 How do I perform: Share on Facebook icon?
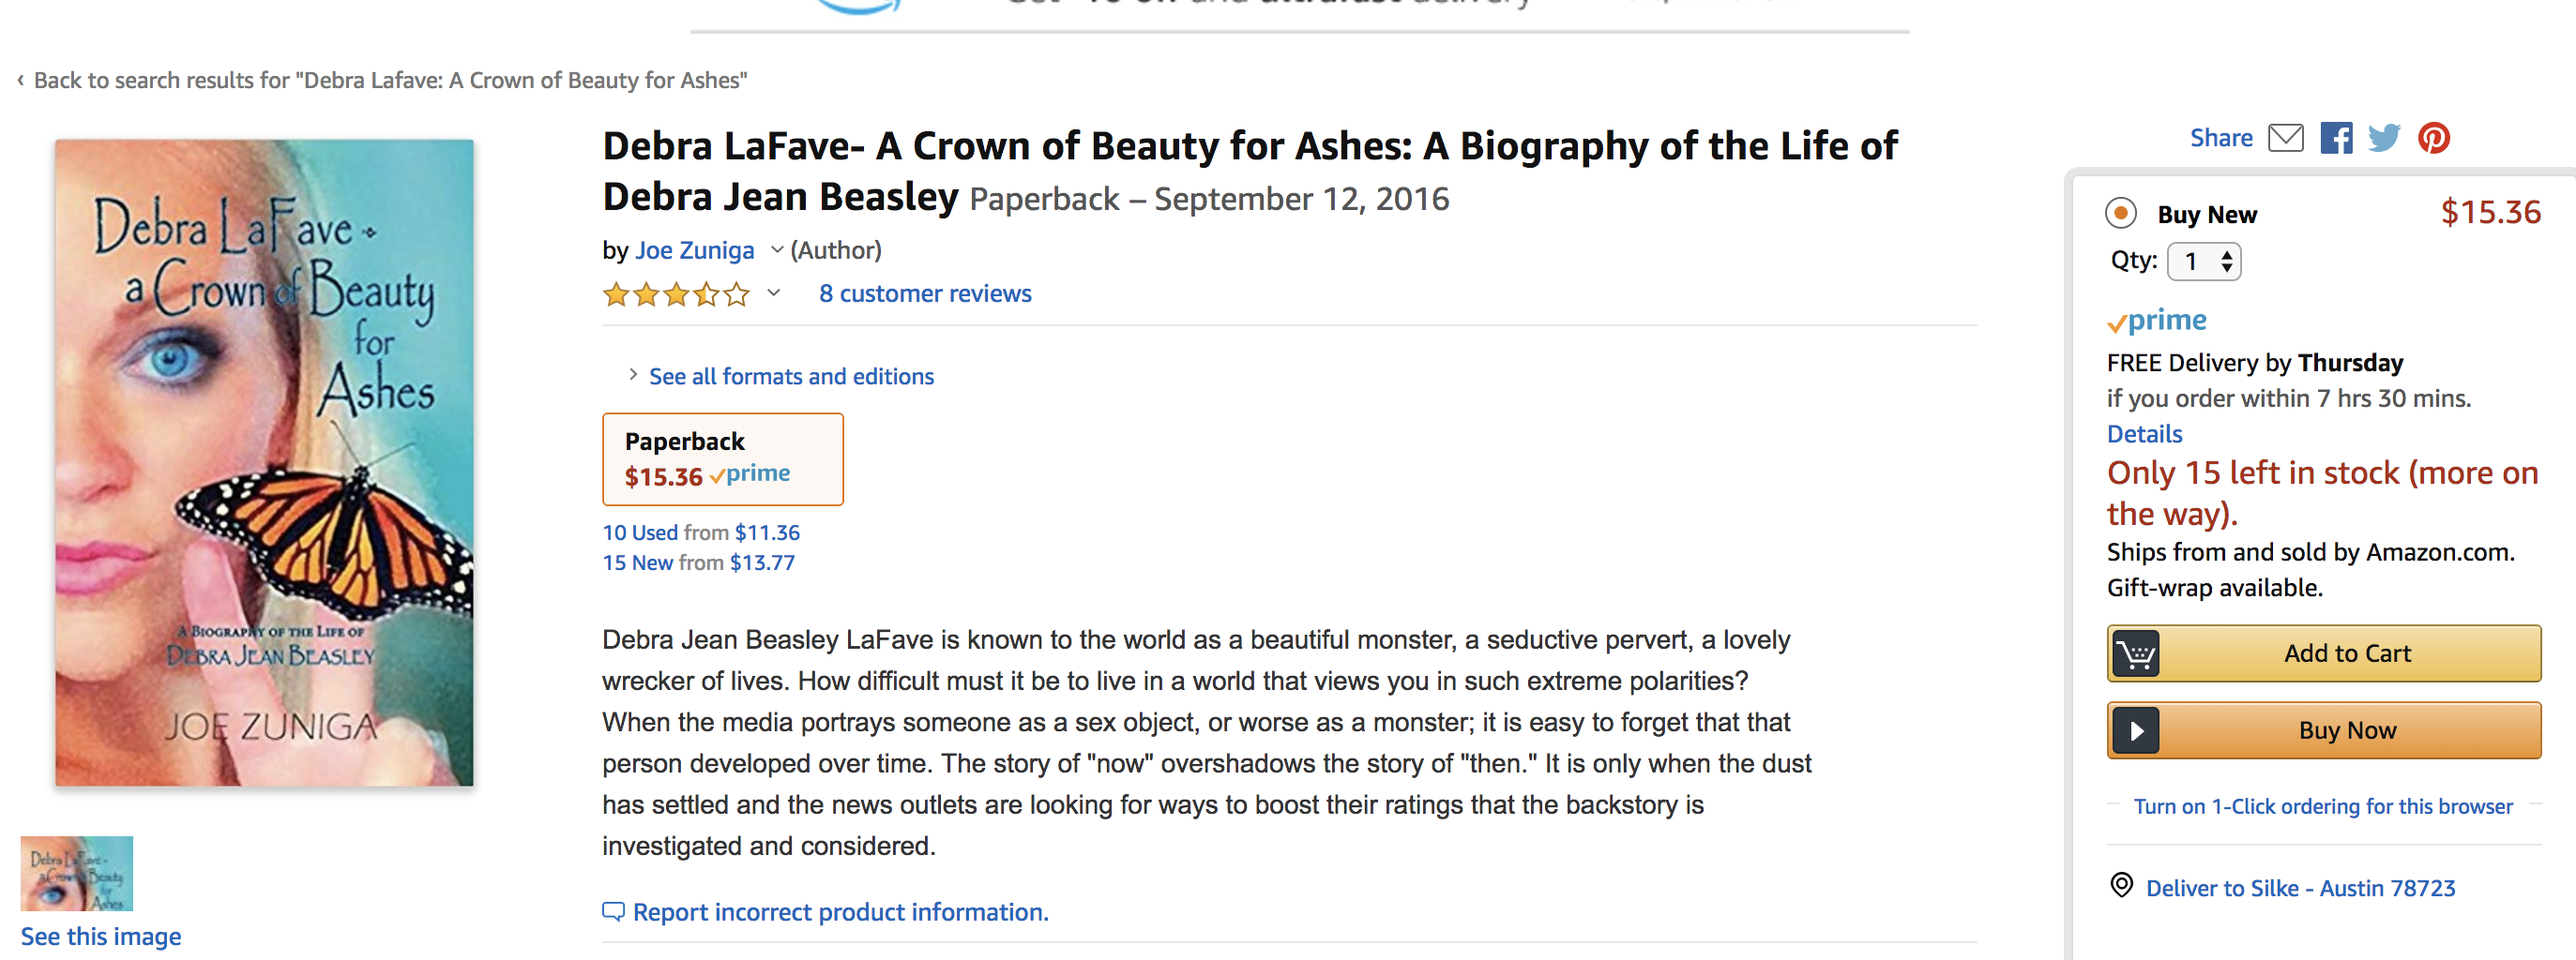pyautogui.click(x=2336, y=138)
